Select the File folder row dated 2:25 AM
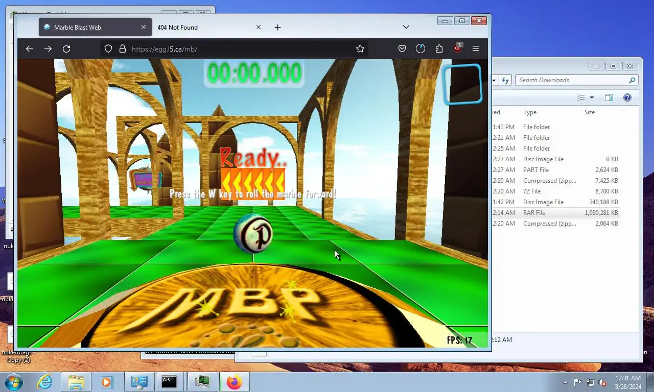The width and height of the screenshot is (654, 392). point(556,149)
